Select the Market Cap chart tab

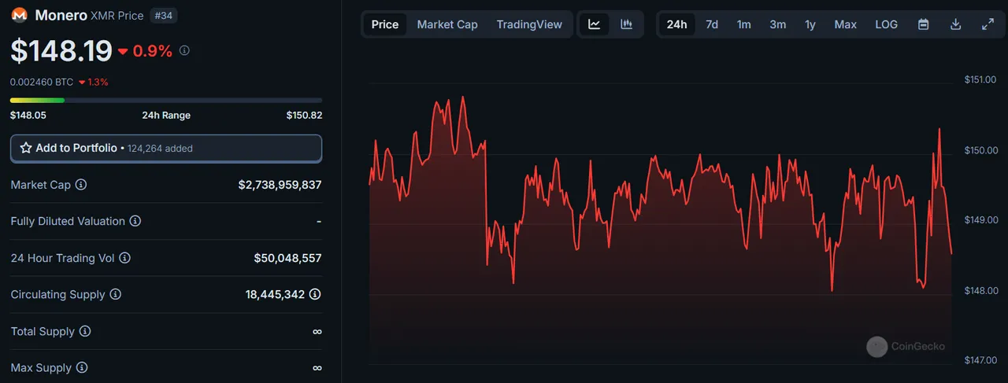pos(447,24)
